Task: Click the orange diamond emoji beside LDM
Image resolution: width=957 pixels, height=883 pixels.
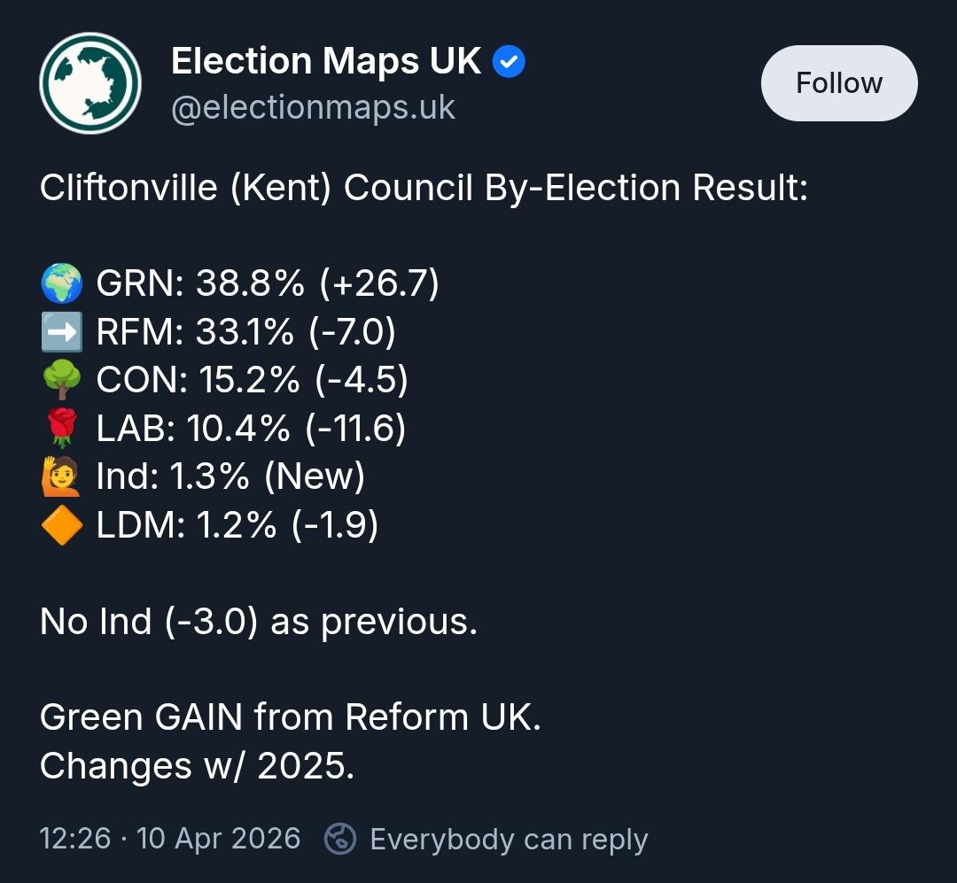Action: [62, 524]
